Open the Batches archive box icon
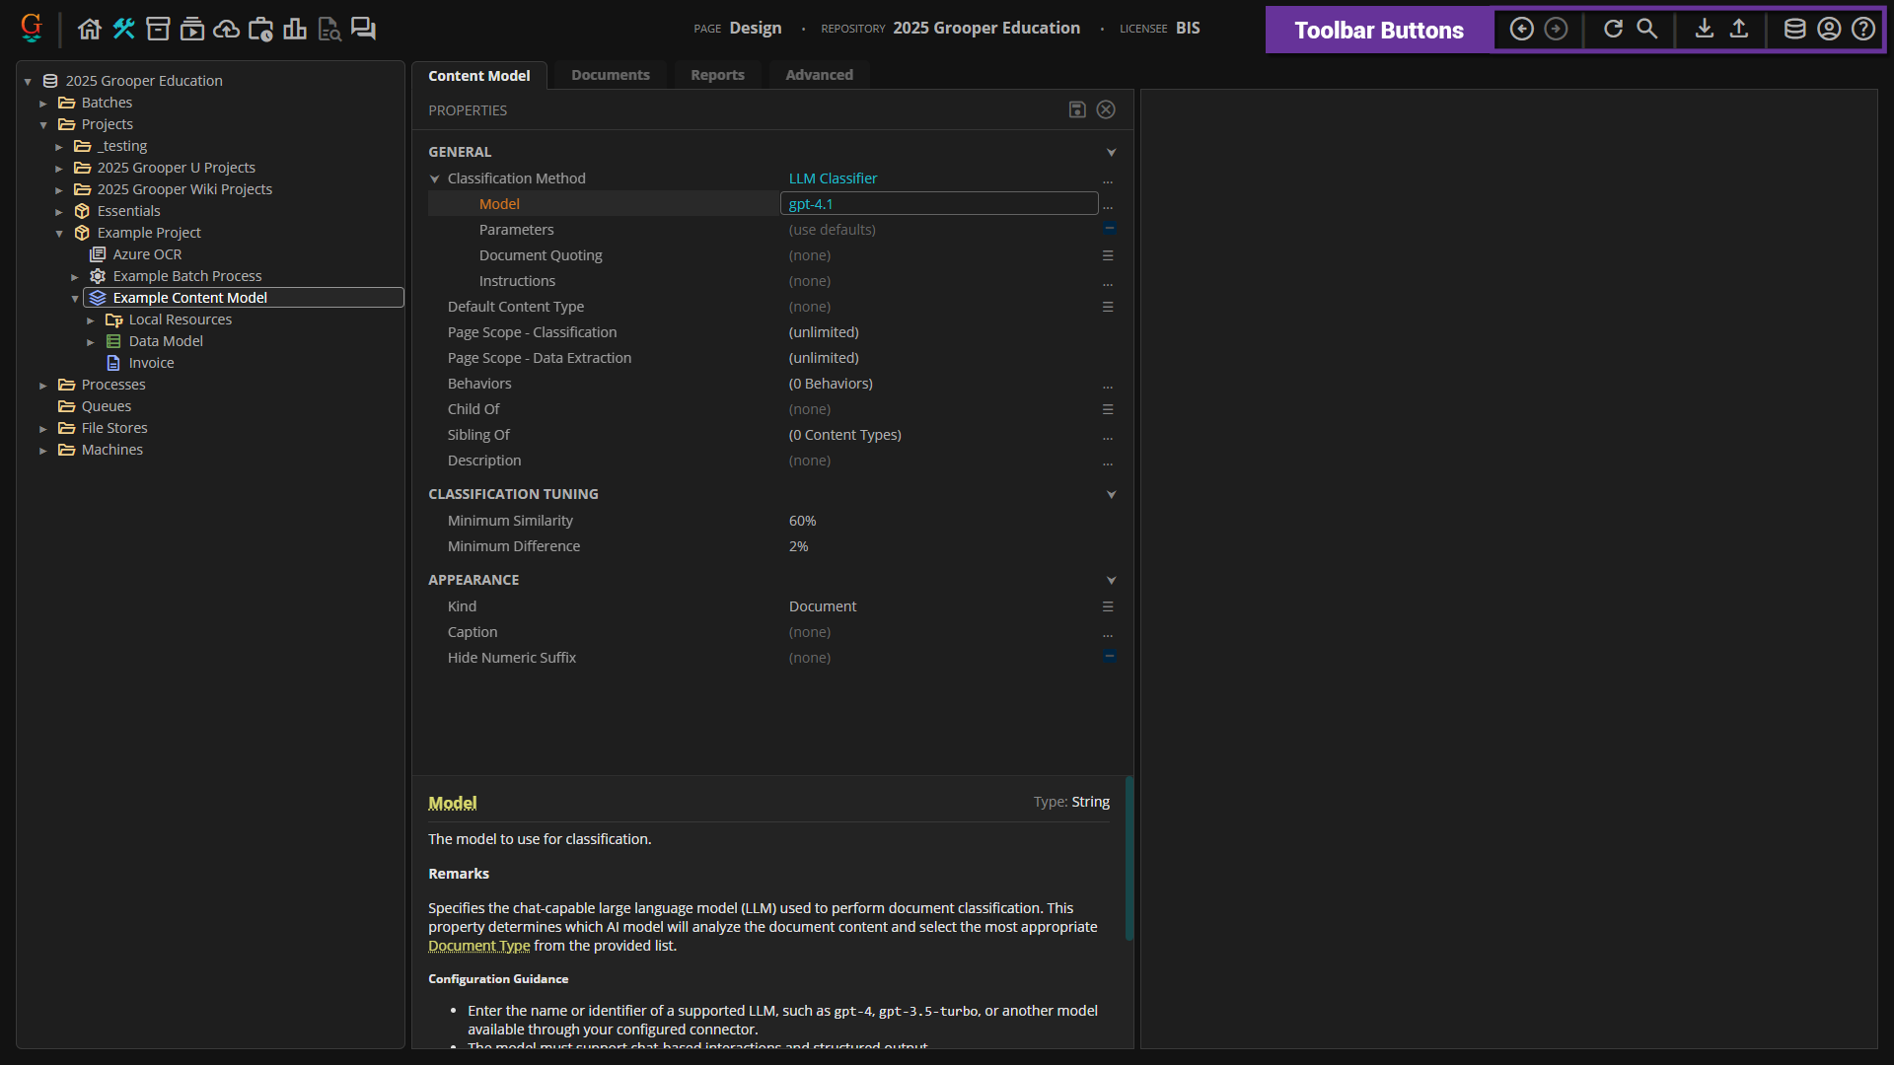Screen dimensions: 1894x1065 coord(158,29)
